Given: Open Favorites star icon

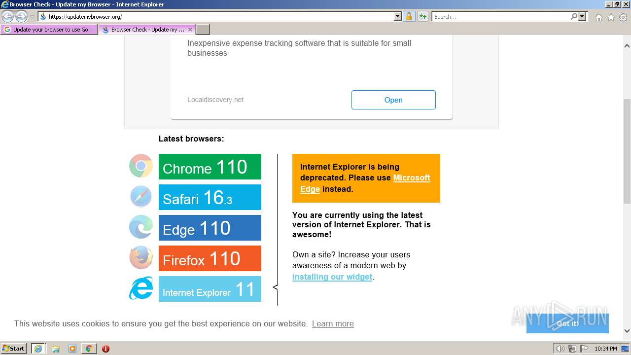Looking at the screenshot, I should point(611,17).
